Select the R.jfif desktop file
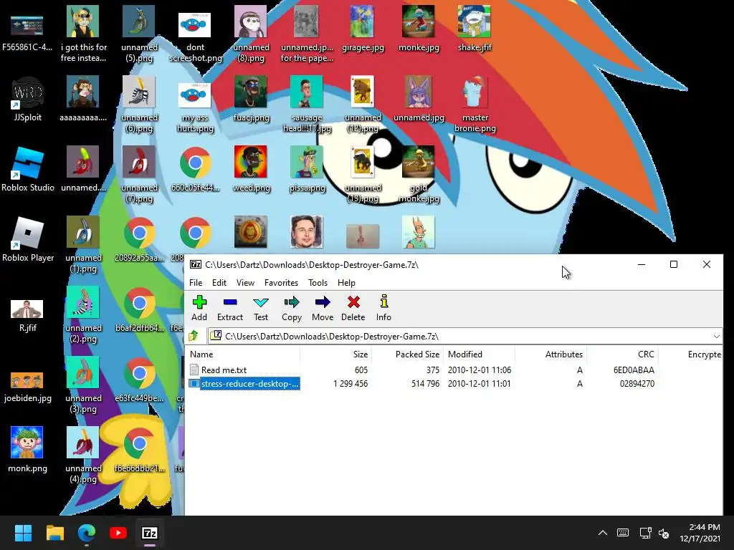Screen dimensions: 734x550 pos(28,314)
